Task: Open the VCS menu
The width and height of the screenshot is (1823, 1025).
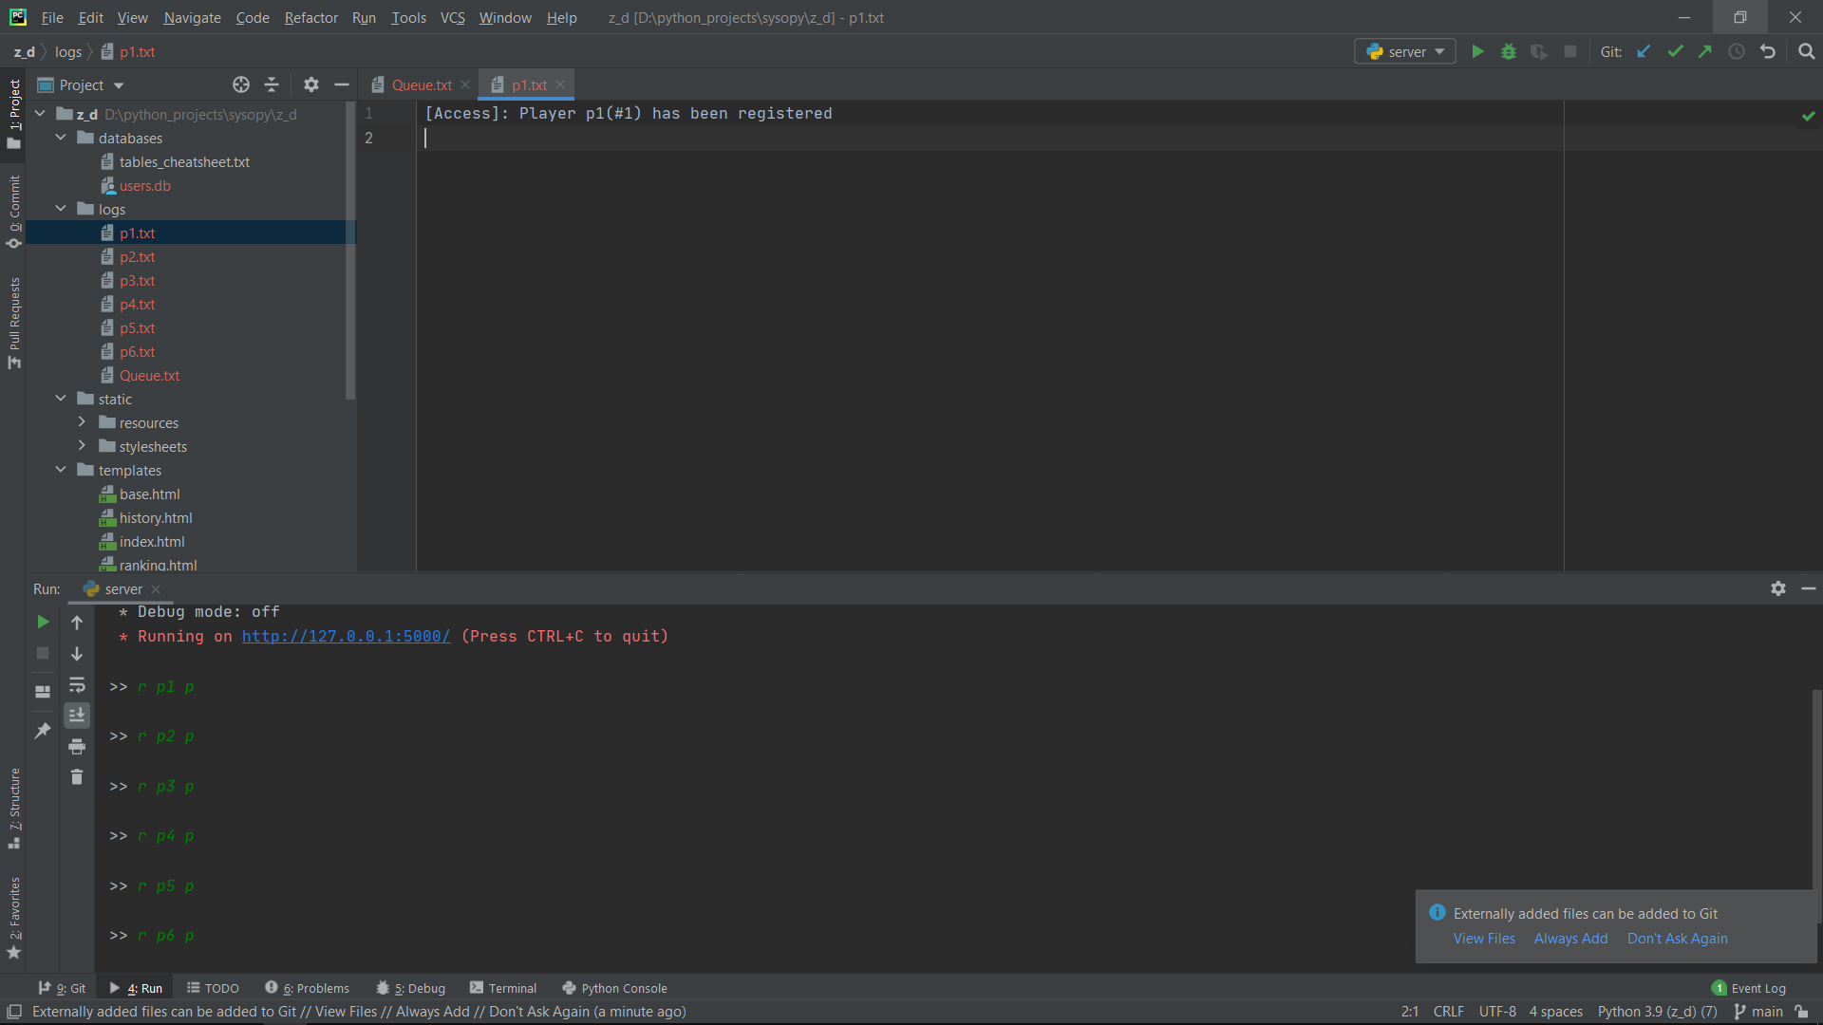Action: click(452, 17)
